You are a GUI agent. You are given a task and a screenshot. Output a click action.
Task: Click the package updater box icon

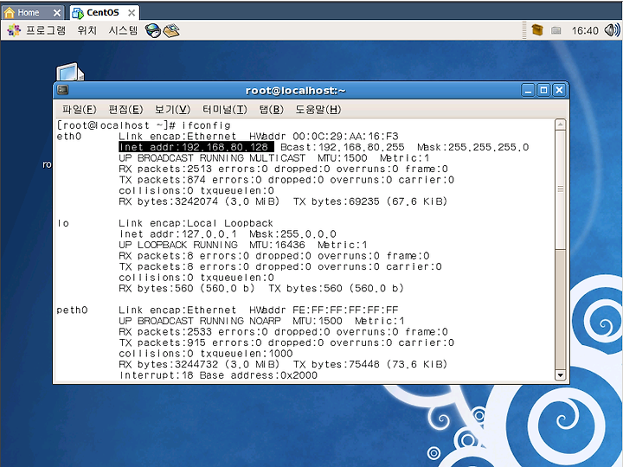[537, 30]
